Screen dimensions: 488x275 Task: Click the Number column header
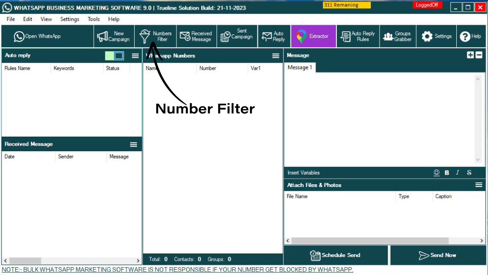coord(222,68)
